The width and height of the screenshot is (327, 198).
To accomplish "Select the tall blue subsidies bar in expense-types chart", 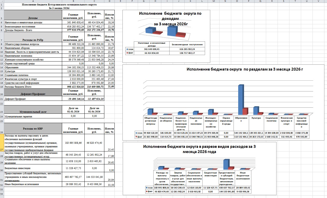I will pyautogui.click(x=226, y=164).
